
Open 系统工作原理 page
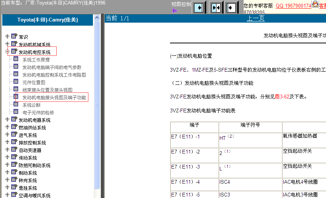point(36,60)
